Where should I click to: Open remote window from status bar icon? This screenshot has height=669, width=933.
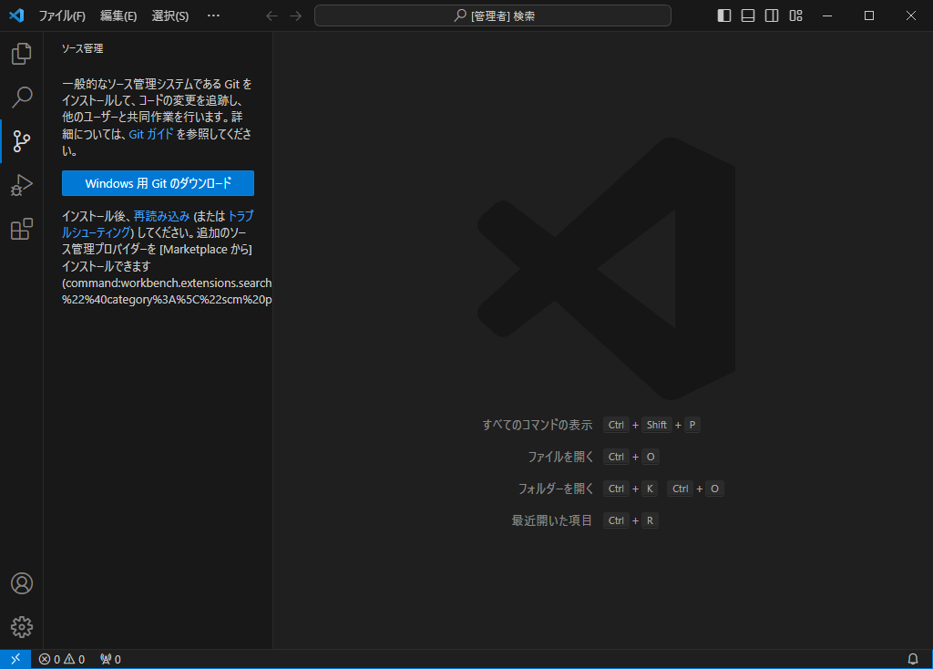click(x=15, y=659)
